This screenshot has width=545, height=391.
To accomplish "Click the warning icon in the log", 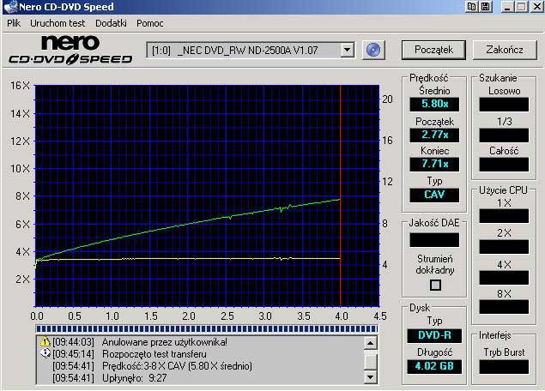I will 45,341.
